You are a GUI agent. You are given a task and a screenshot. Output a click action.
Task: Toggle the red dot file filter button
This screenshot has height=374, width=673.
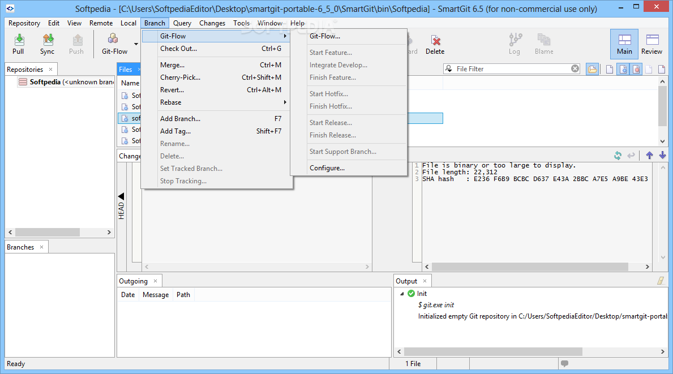[x=636, y=69]
